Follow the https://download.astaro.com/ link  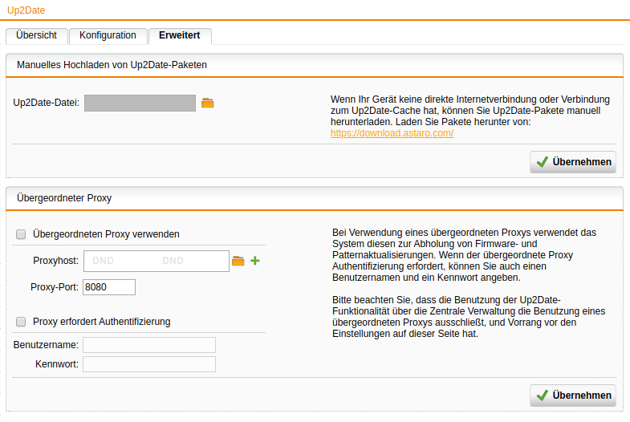point(392,133)
